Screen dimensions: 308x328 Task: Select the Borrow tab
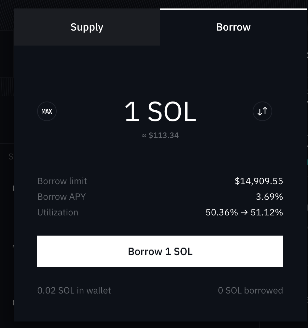click(233, 27)
